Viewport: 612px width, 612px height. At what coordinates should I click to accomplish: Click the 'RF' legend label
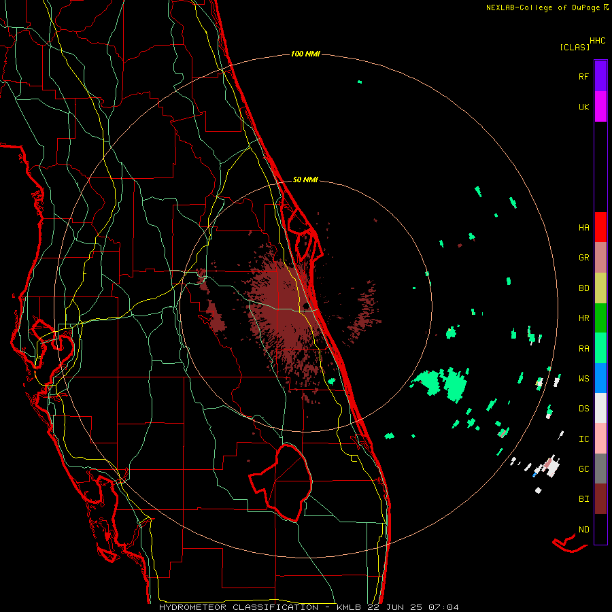point(583,76)
